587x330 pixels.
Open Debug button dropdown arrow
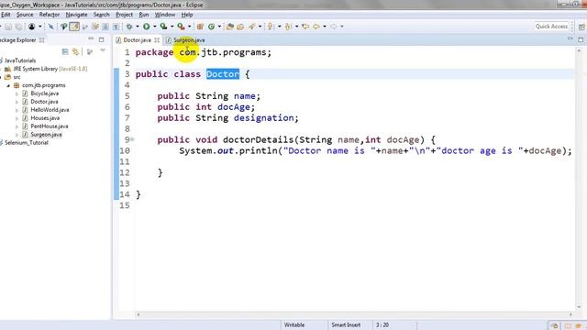[138, 27]
